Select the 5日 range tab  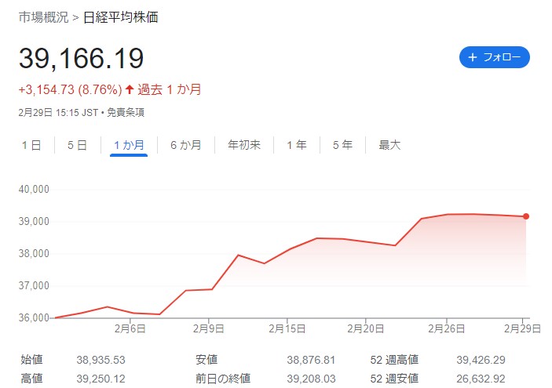coord(77,145)
